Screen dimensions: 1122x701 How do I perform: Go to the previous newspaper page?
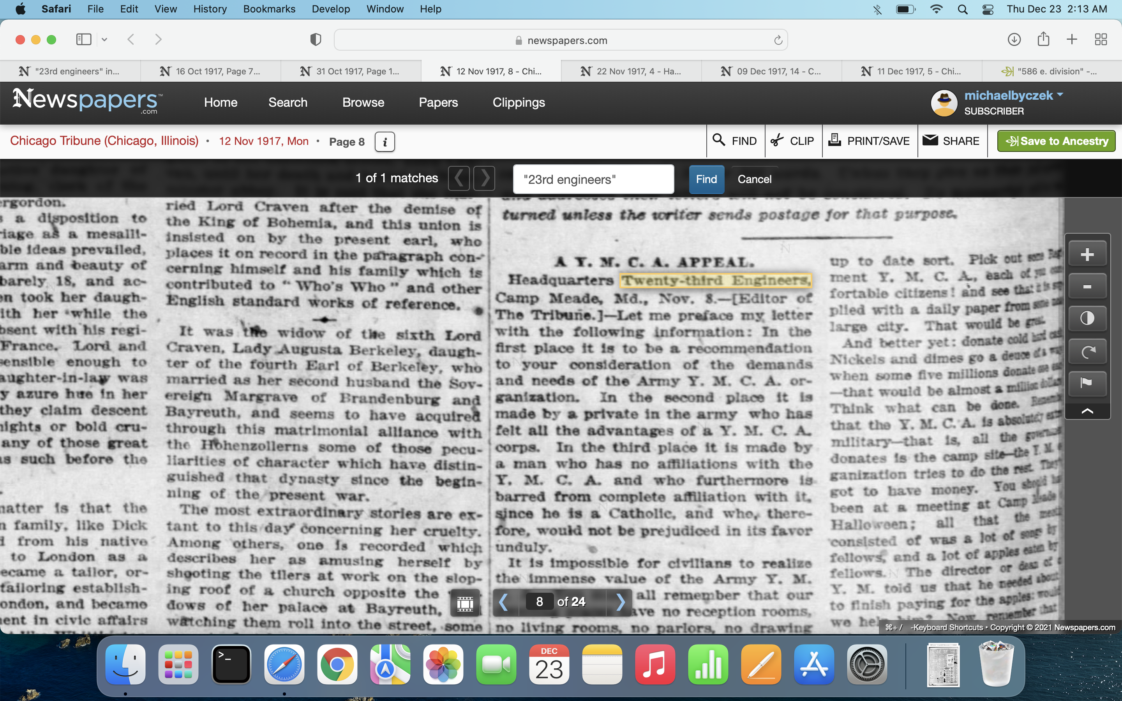click(x=503, y=602)
